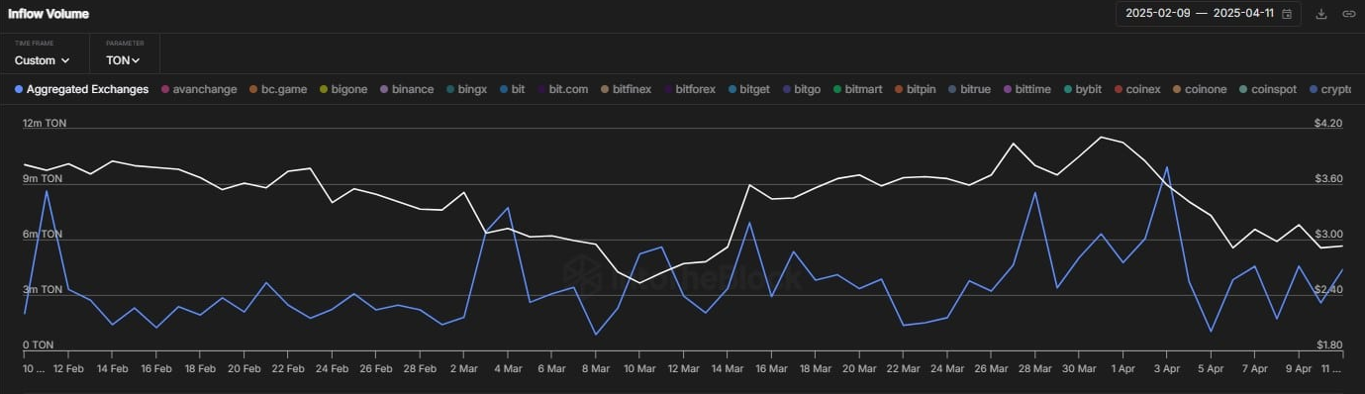Viewport: 1365px width, 394px height.
Task: Enable the bitfinex legend entry
Action: tap(626, 89)
